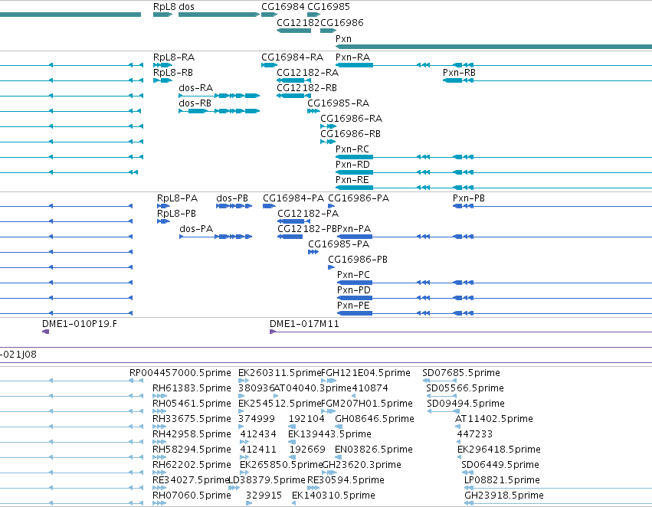Open transcript dos-RA label
This screenshot has width=652, height=507.
click(x=196, y=87)
